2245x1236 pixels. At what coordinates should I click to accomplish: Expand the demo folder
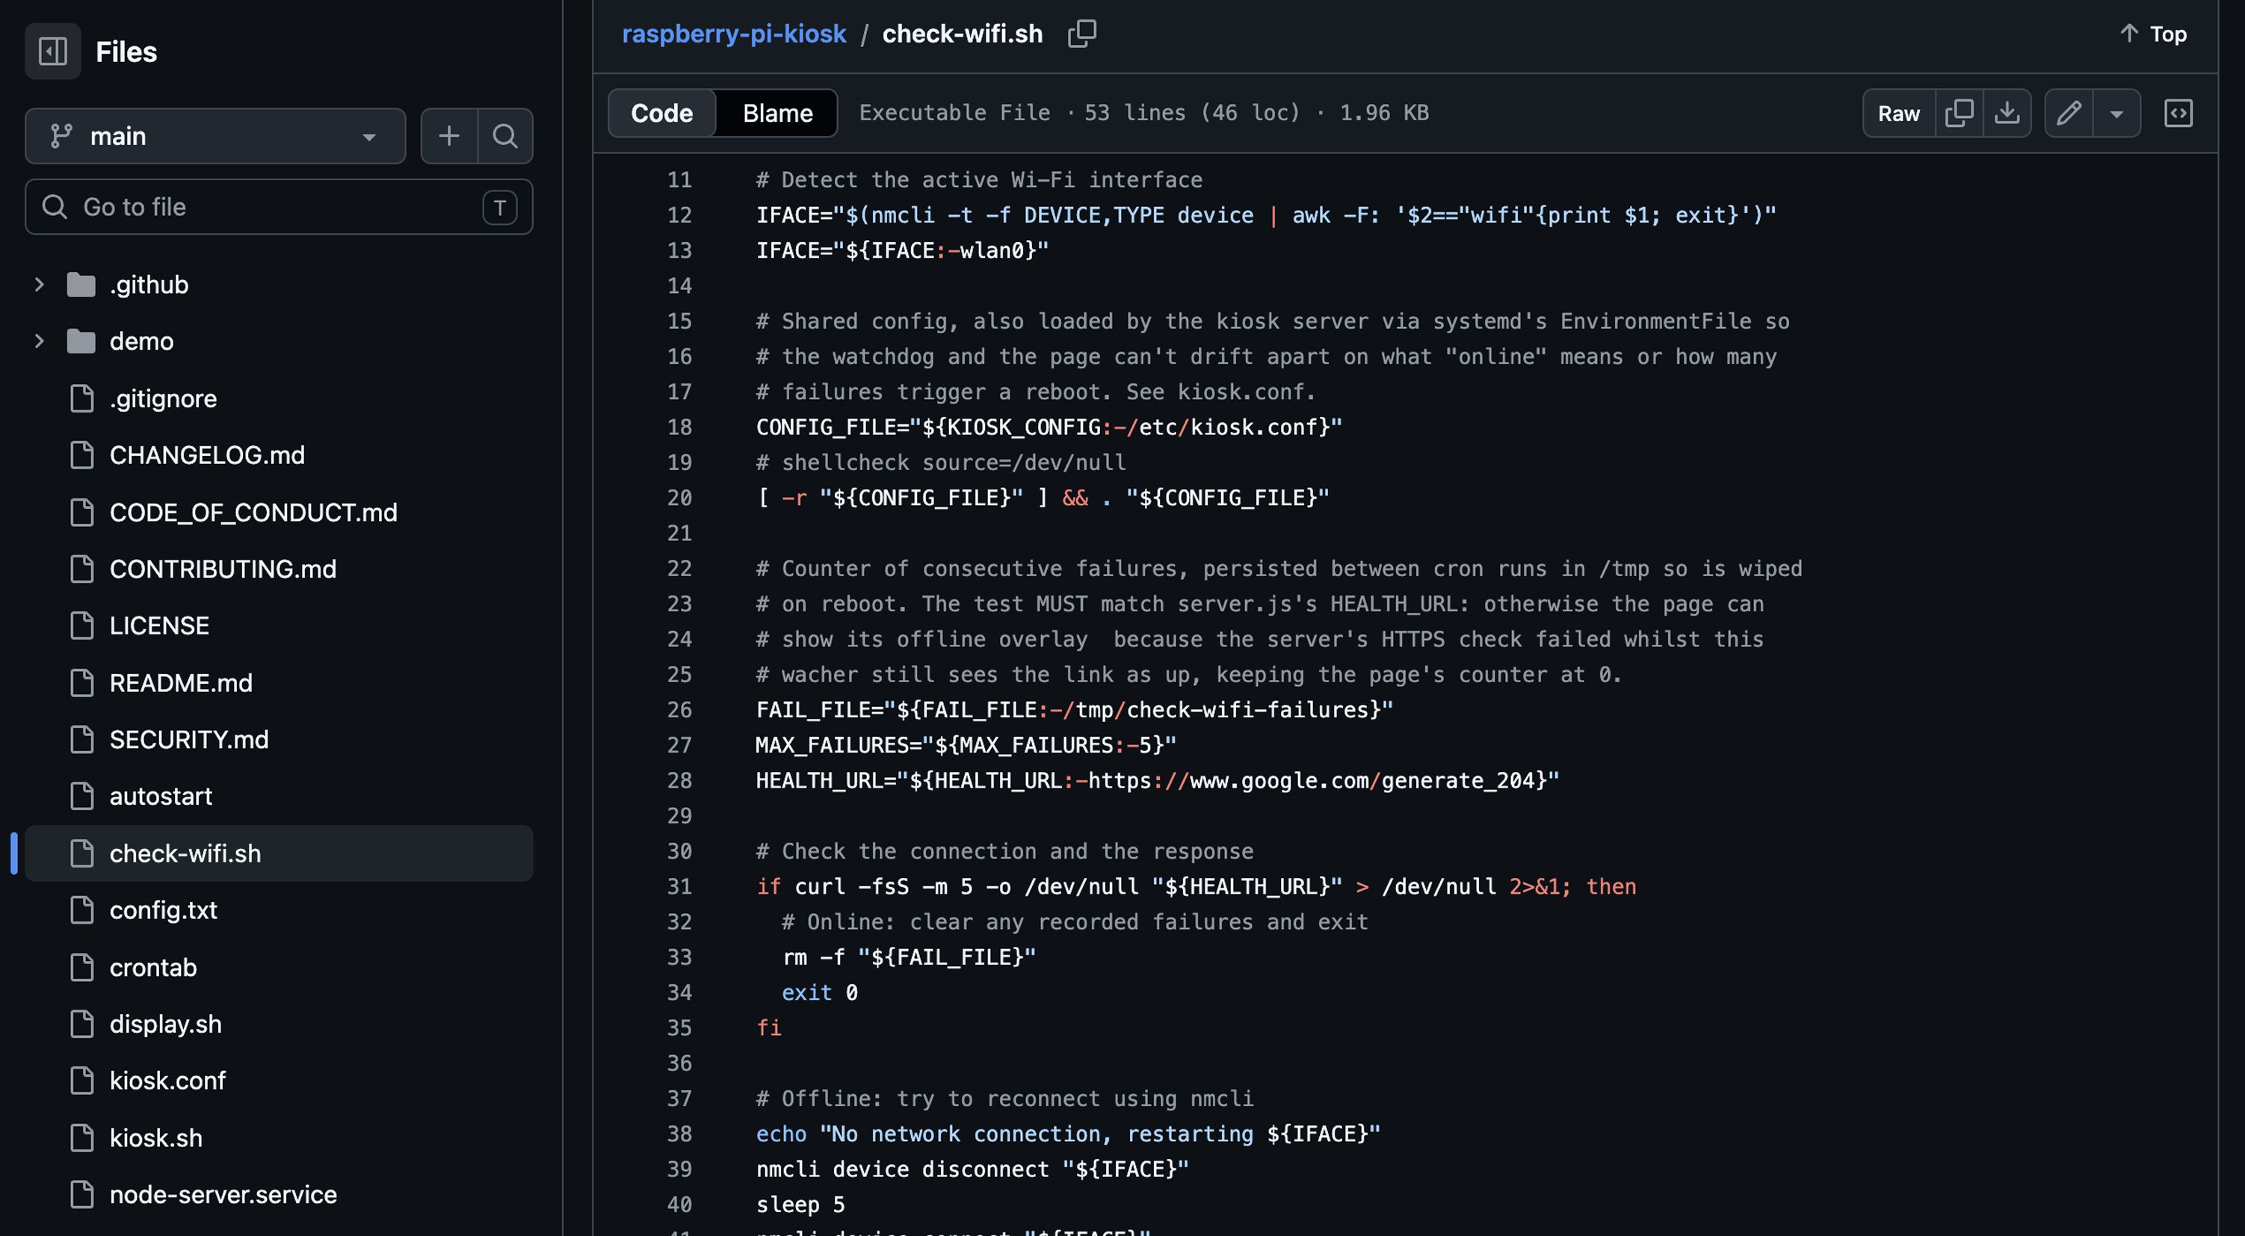38,341
